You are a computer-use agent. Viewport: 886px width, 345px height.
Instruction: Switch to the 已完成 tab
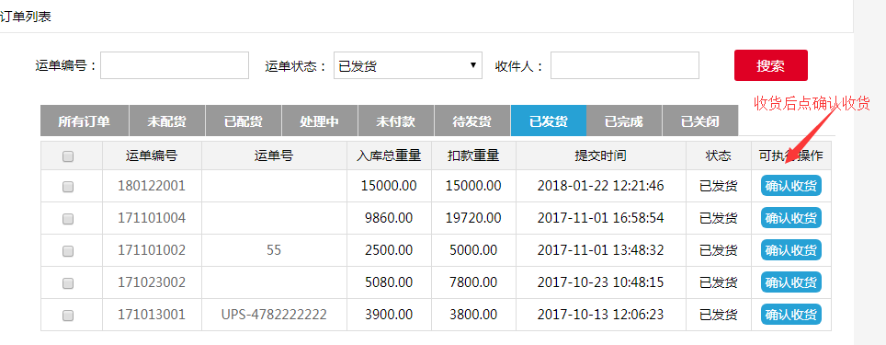[x=624, y=121]
